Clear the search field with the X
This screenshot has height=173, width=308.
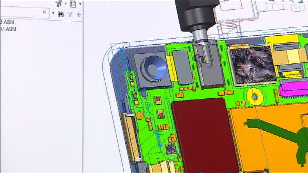tap(44, 12)
